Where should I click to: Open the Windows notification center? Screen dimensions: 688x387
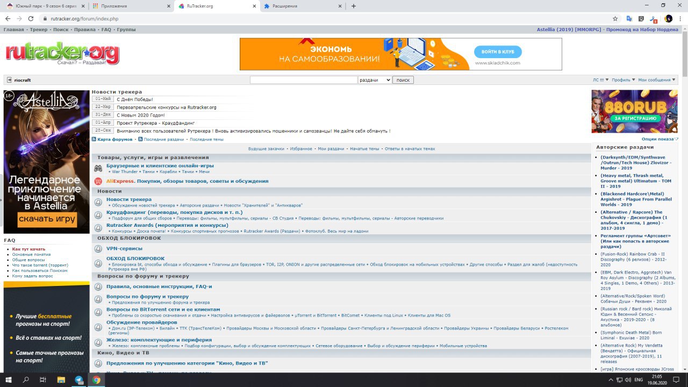[677, 380]
